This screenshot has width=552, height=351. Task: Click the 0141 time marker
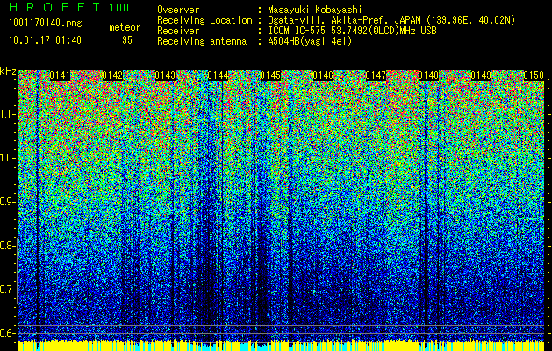(x=60, y=75)
